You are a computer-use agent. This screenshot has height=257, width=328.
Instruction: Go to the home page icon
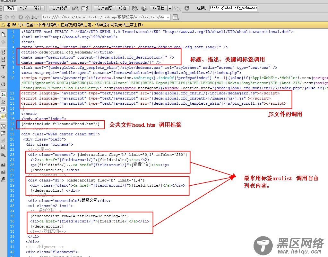coord(27,17)
